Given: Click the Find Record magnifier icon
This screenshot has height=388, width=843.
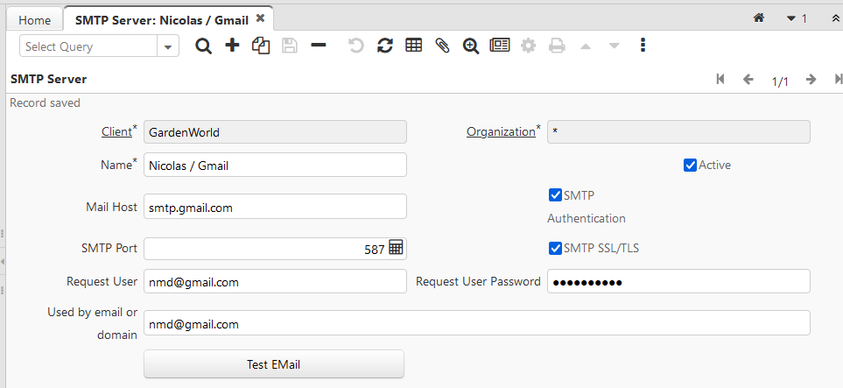Looking at the screenshot, I should click(x=204, y=46).
